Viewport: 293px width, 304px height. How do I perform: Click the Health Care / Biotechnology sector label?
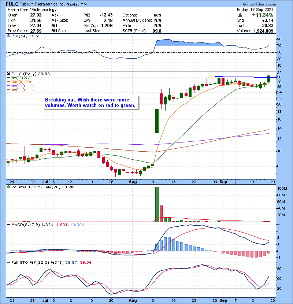[x=32, y=10]
